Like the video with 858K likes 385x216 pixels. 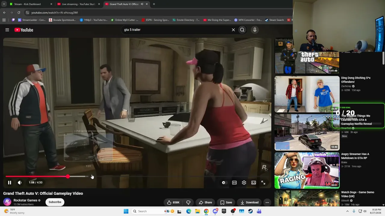[173, 202]
